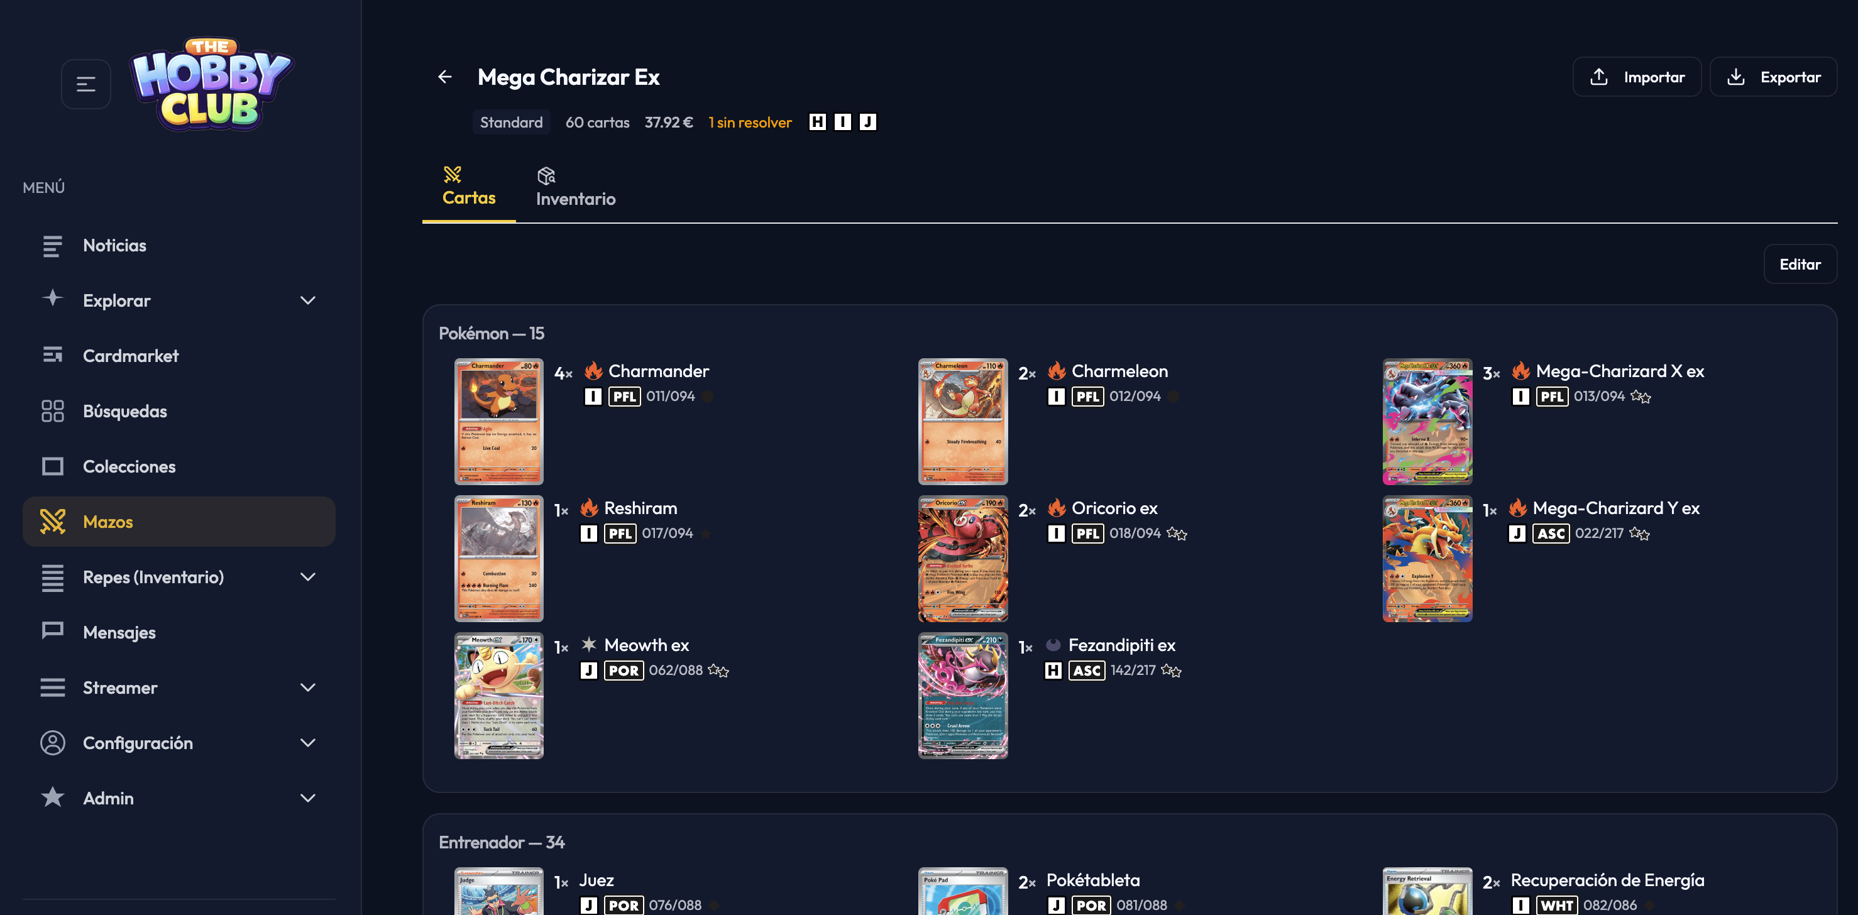This screenshot has height=915, width=1858.
Task: Click the J regulation mark badge in header
Action: pyautogui.click(x=867, y=122)
